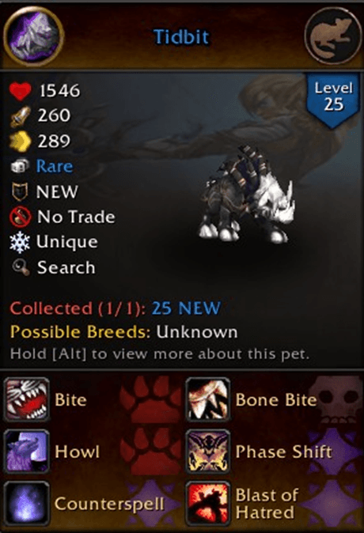Click the sword attack power icon
Image resolution: width=364 pixels, height=533 pixels.
tap(20, 116)
